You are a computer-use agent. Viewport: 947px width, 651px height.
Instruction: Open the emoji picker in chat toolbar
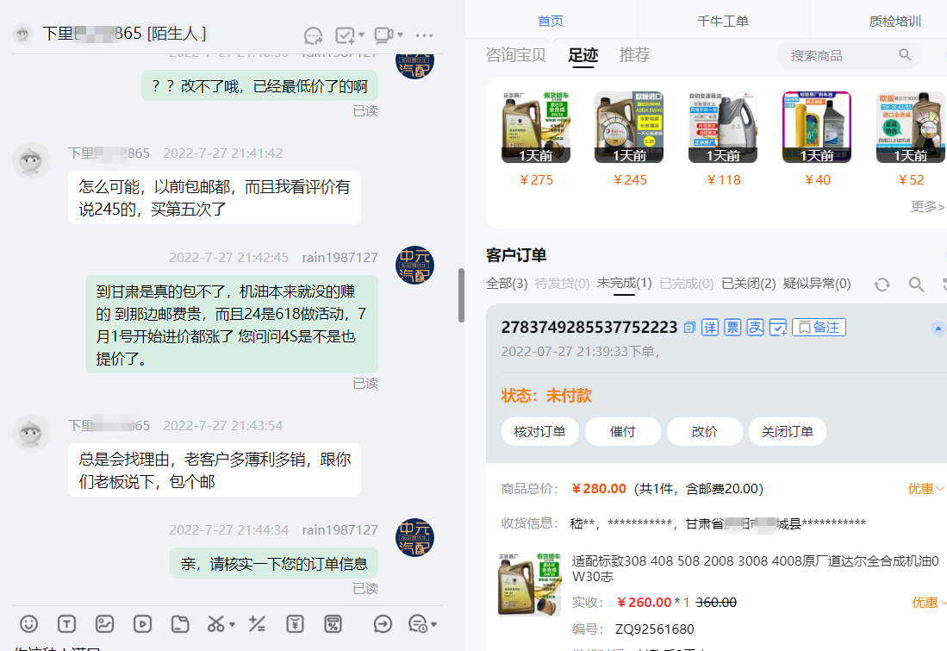(x=29, y=623)
